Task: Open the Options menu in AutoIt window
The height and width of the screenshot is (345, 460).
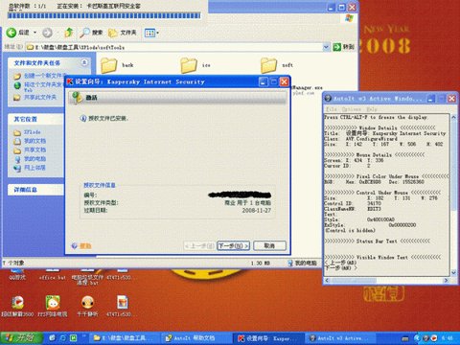Action: (351, 109)
